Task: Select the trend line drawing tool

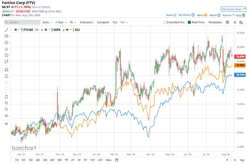Action: [x=7, y=30]
